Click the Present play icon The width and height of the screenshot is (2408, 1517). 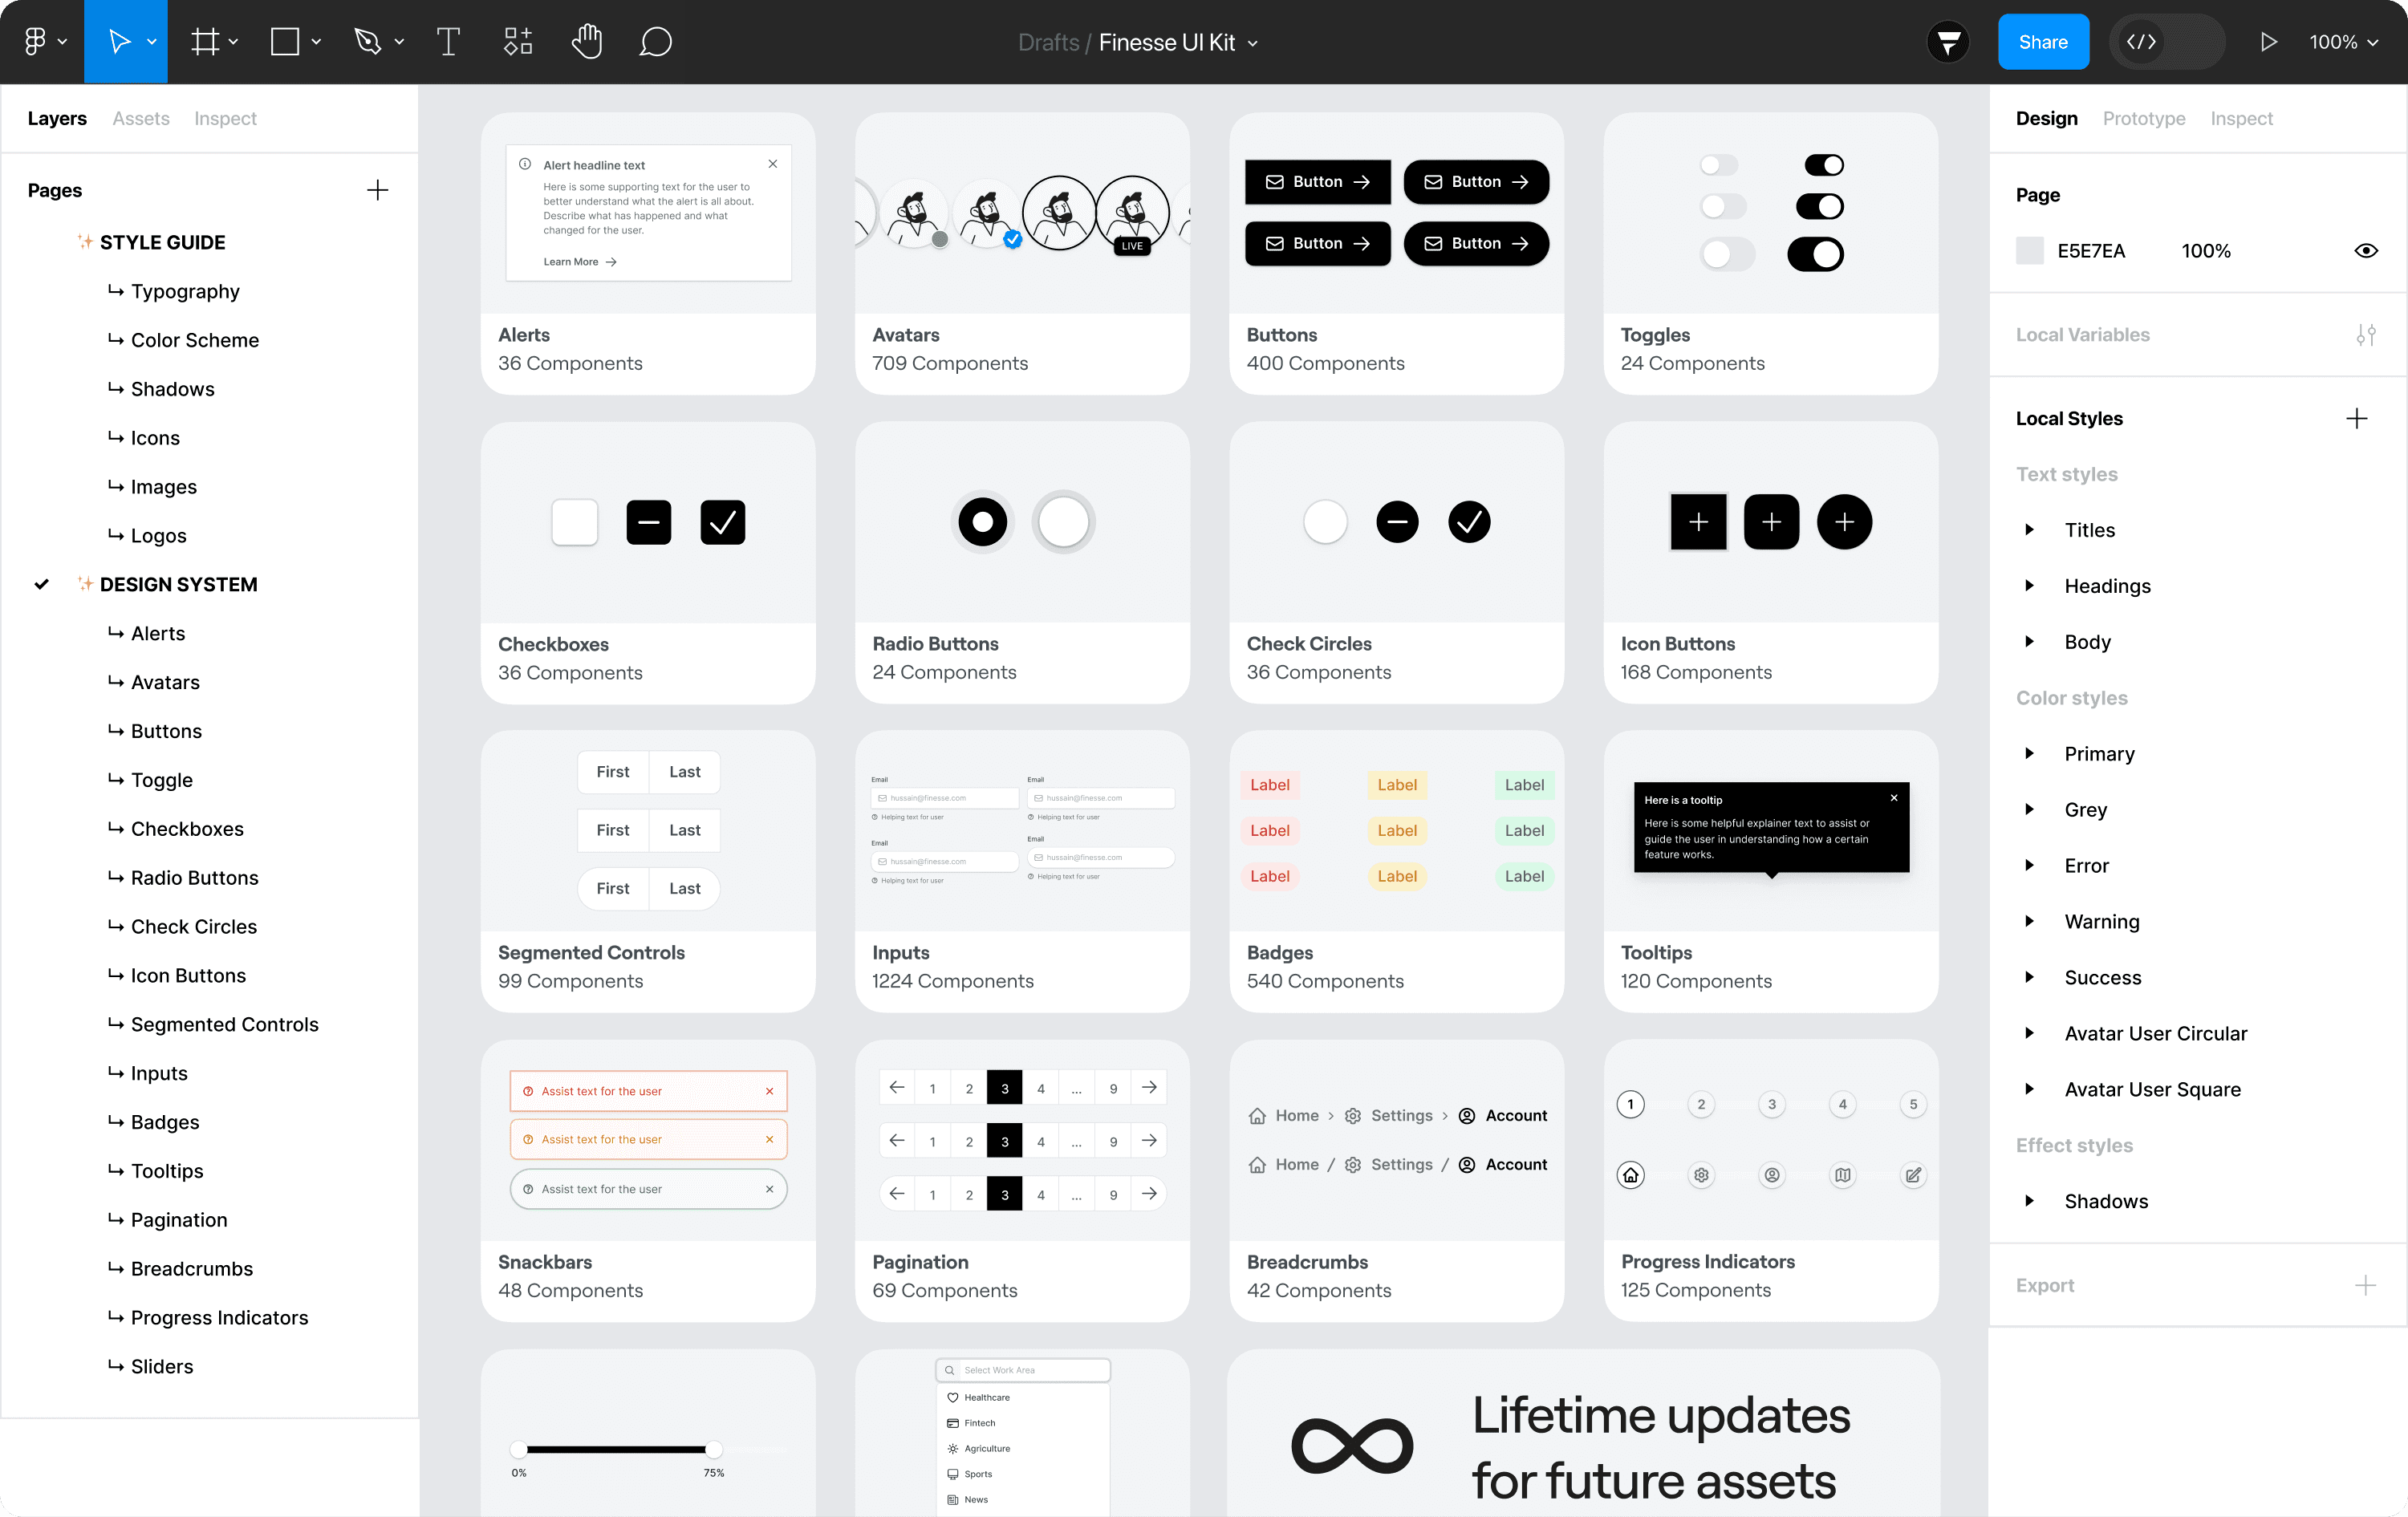[x=2268, y=42]
